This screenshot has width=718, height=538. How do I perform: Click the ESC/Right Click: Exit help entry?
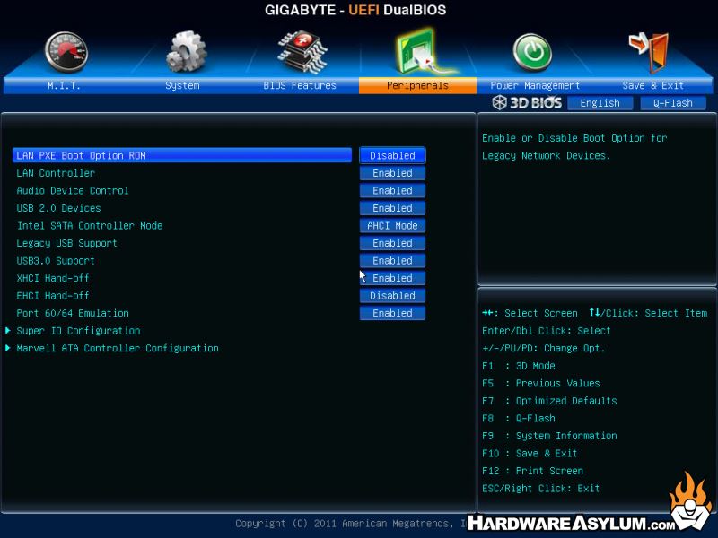click(541, 488)
